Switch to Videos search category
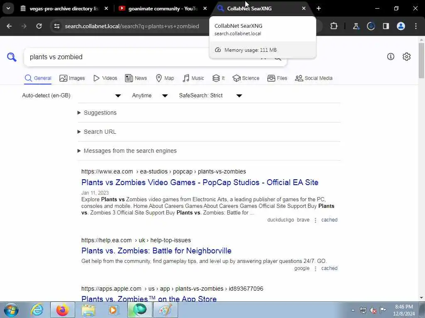The image size is (425, 318). coord(105,78)
